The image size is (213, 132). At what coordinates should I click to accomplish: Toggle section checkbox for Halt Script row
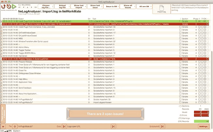pyautogui.click(x=180, y=56)
